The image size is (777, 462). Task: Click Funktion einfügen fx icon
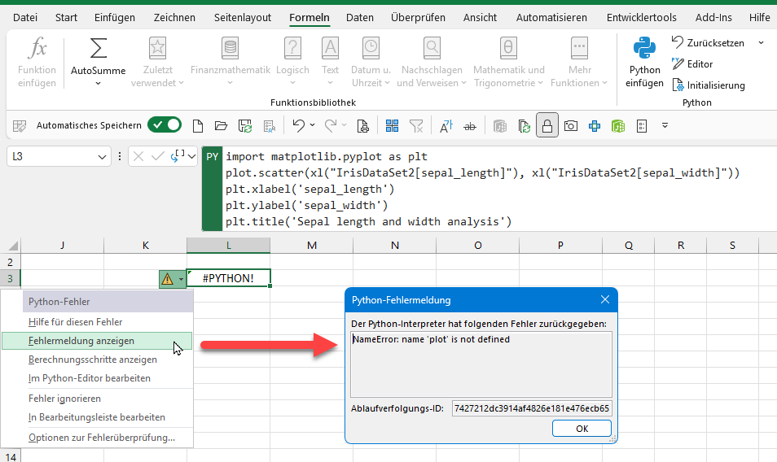[37, 49]
